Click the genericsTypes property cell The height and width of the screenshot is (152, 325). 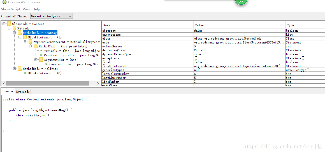coord(148,70)
